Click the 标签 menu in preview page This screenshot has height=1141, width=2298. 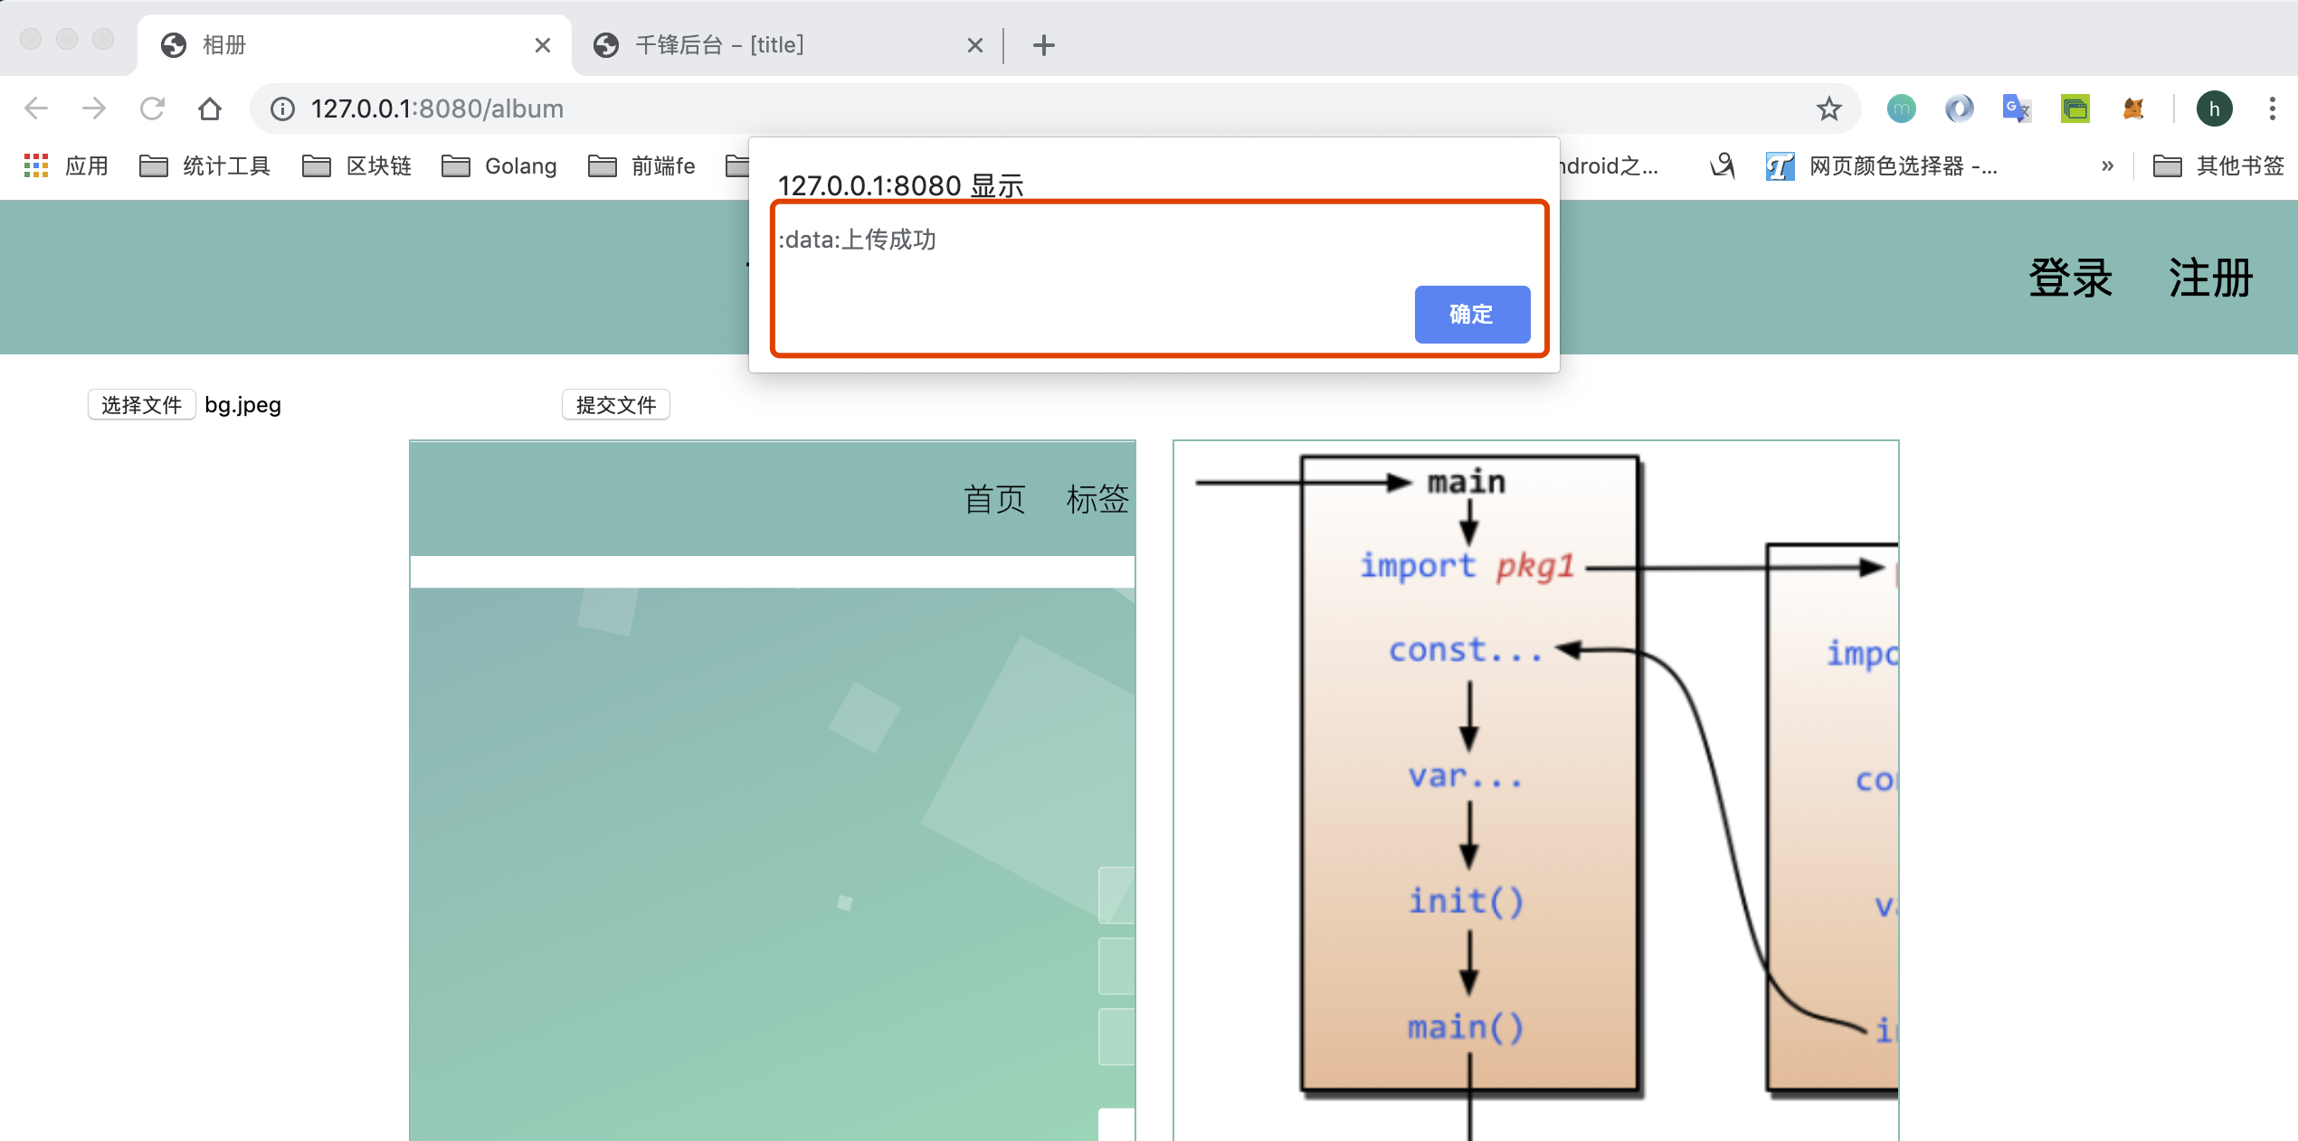click(x=1097, y=499)
